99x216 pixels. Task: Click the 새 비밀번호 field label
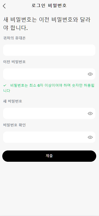(x=13, y=101)
